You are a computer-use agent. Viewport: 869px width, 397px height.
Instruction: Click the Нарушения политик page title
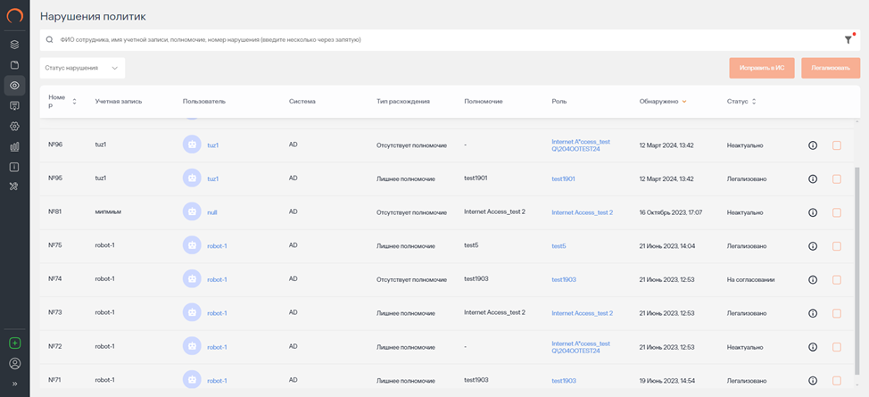coord(94,16)
